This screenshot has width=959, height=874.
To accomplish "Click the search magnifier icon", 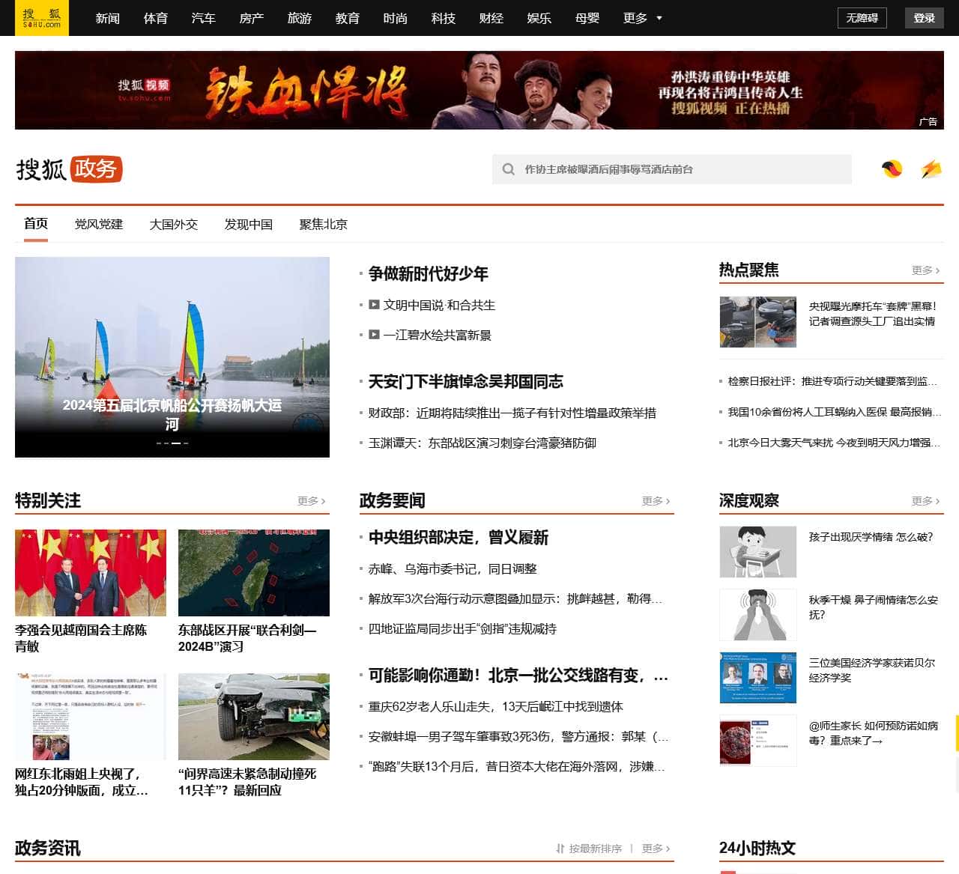I will tap(509, 169).
